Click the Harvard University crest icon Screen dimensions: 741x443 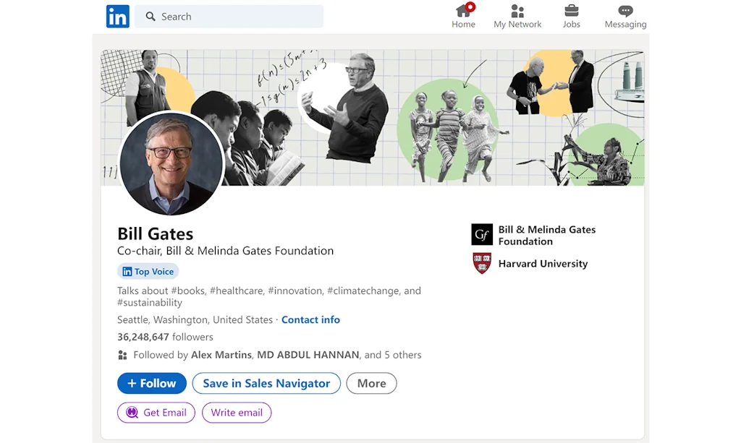482,264
